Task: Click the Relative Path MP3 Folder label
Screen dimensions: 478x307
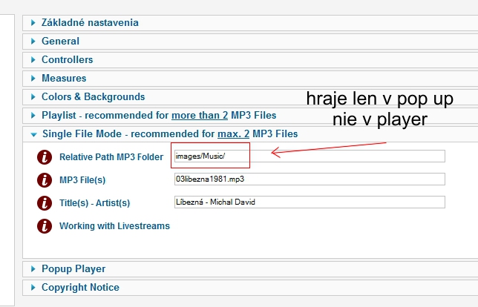Action: click(x=111, y=157)
